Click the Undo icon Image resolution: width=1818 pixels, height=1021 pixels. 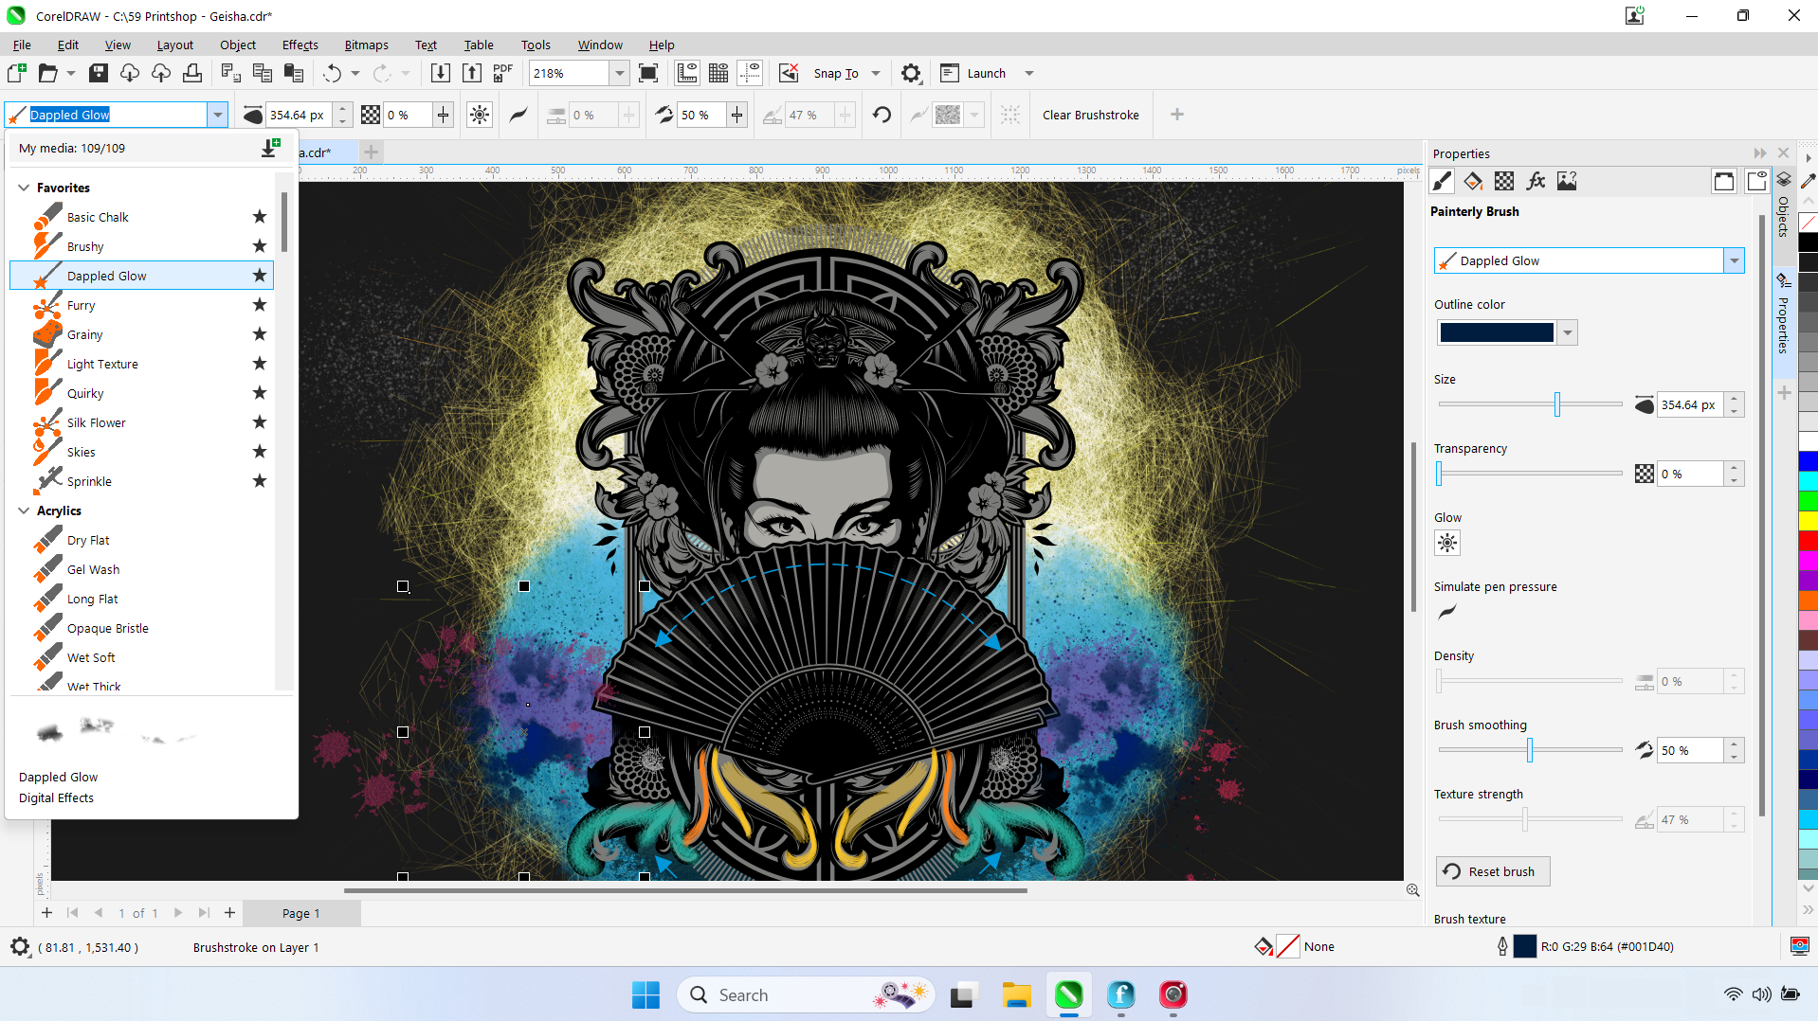pos(332,73)
